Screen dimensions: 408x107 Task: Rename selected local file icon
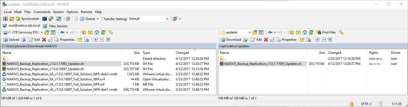[x=50, y=40]
